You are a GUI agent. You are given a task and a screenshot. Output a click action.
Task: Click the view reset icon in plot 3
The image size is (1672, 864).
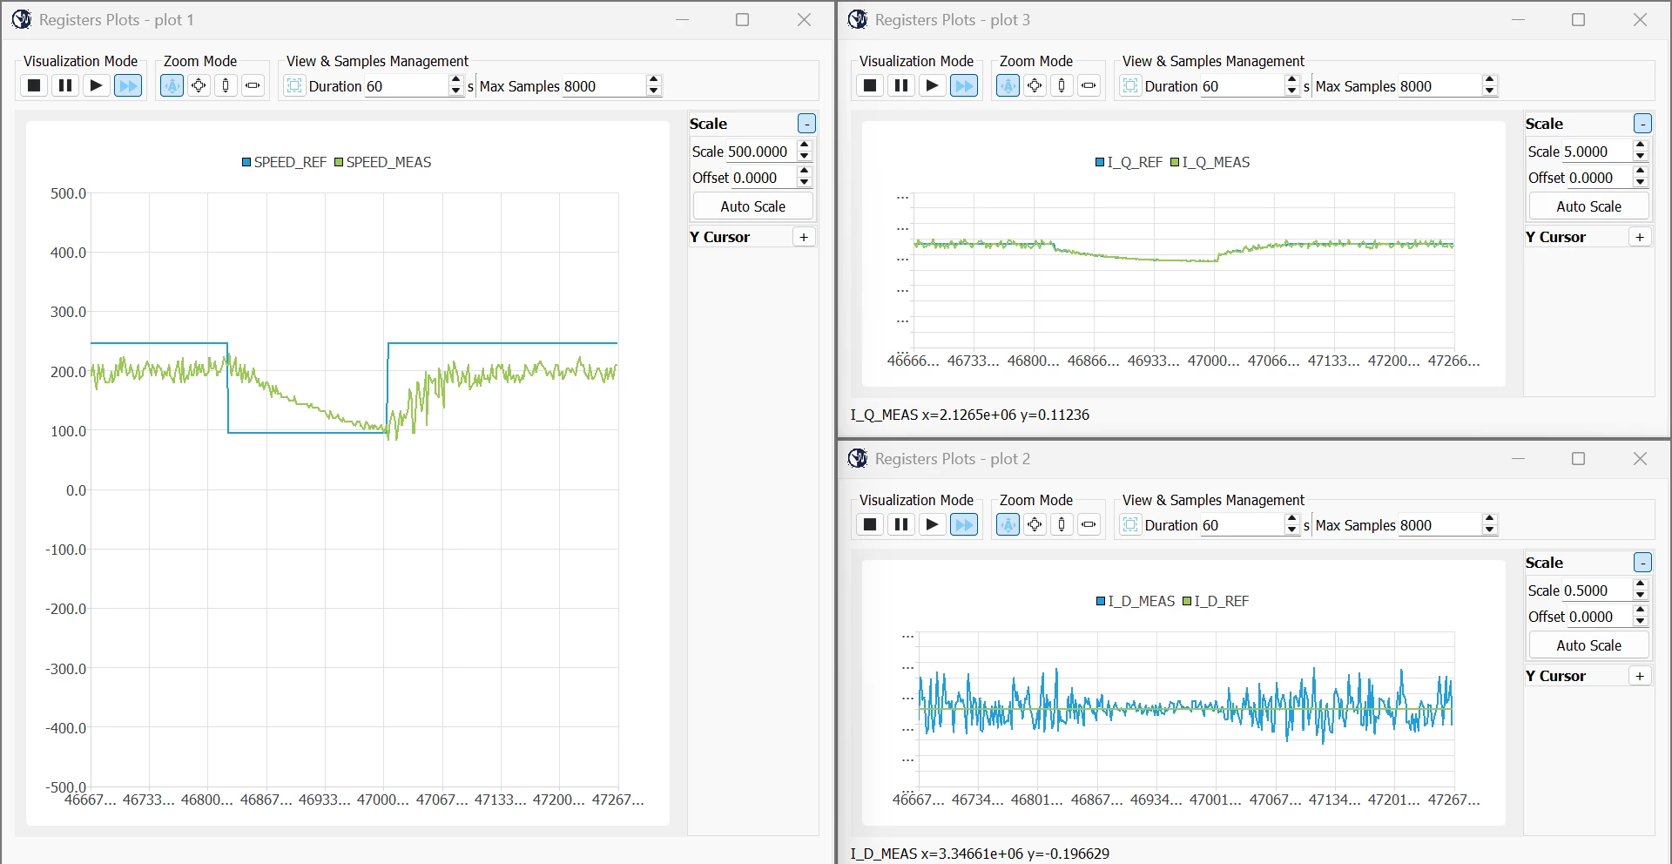(1130, 85)
